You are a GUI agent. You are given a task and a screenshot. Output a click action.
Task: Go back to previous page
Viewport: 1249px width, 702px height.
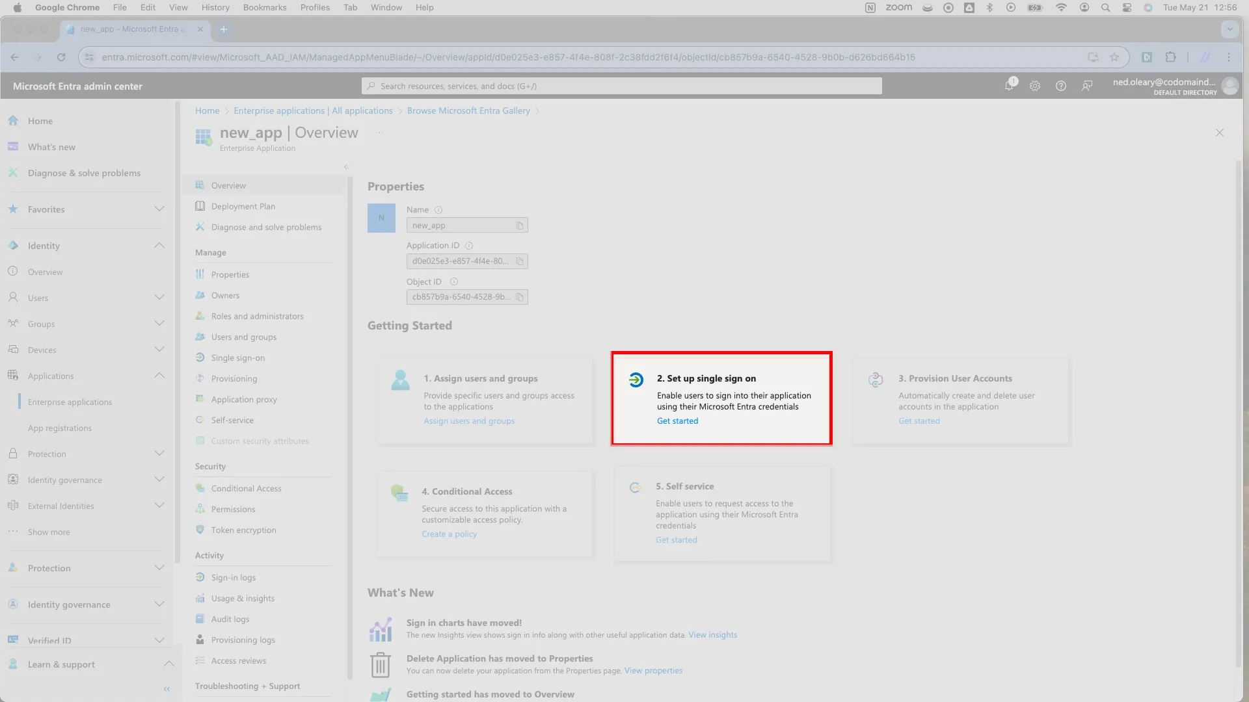pyautogui.click(x=15, y=57)
